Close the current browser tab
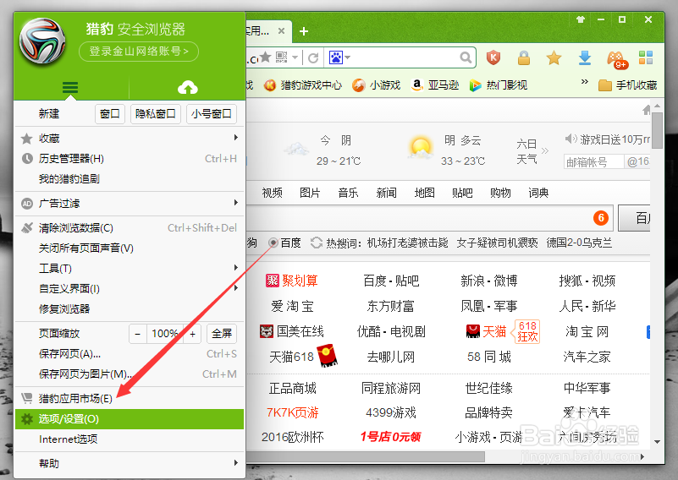678x480 pixels. pyautogui.click(x=281, y=31)
